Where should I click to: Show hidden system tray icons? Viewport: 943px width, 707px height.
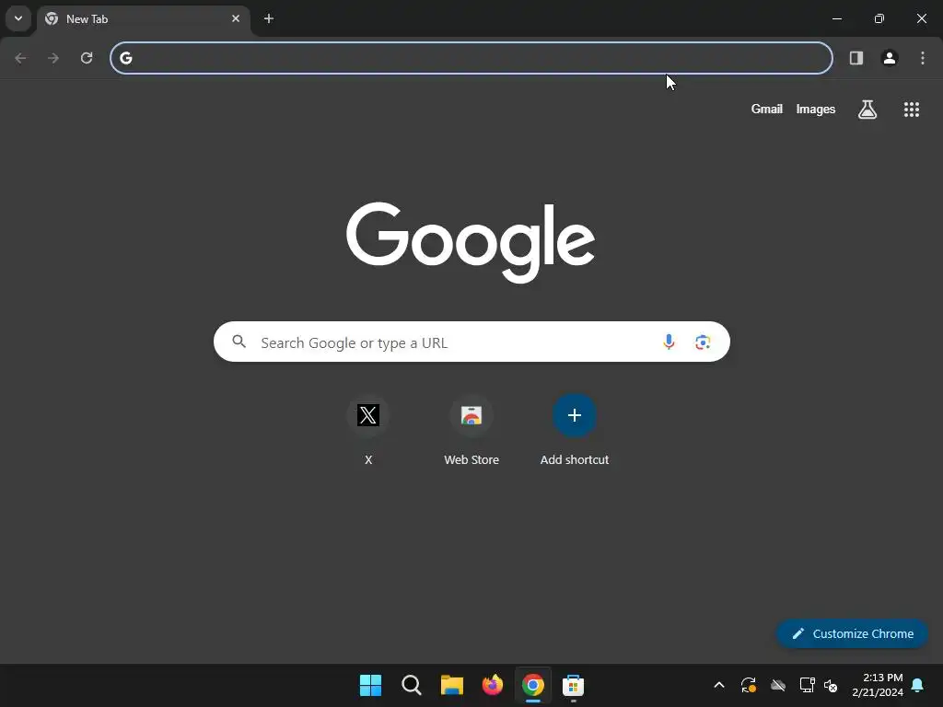click(x=718, y=685)
